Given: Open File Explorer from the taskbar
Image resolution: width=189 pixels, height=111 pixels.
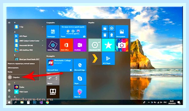Looking at the screenshot, I should tap(22, 102).
